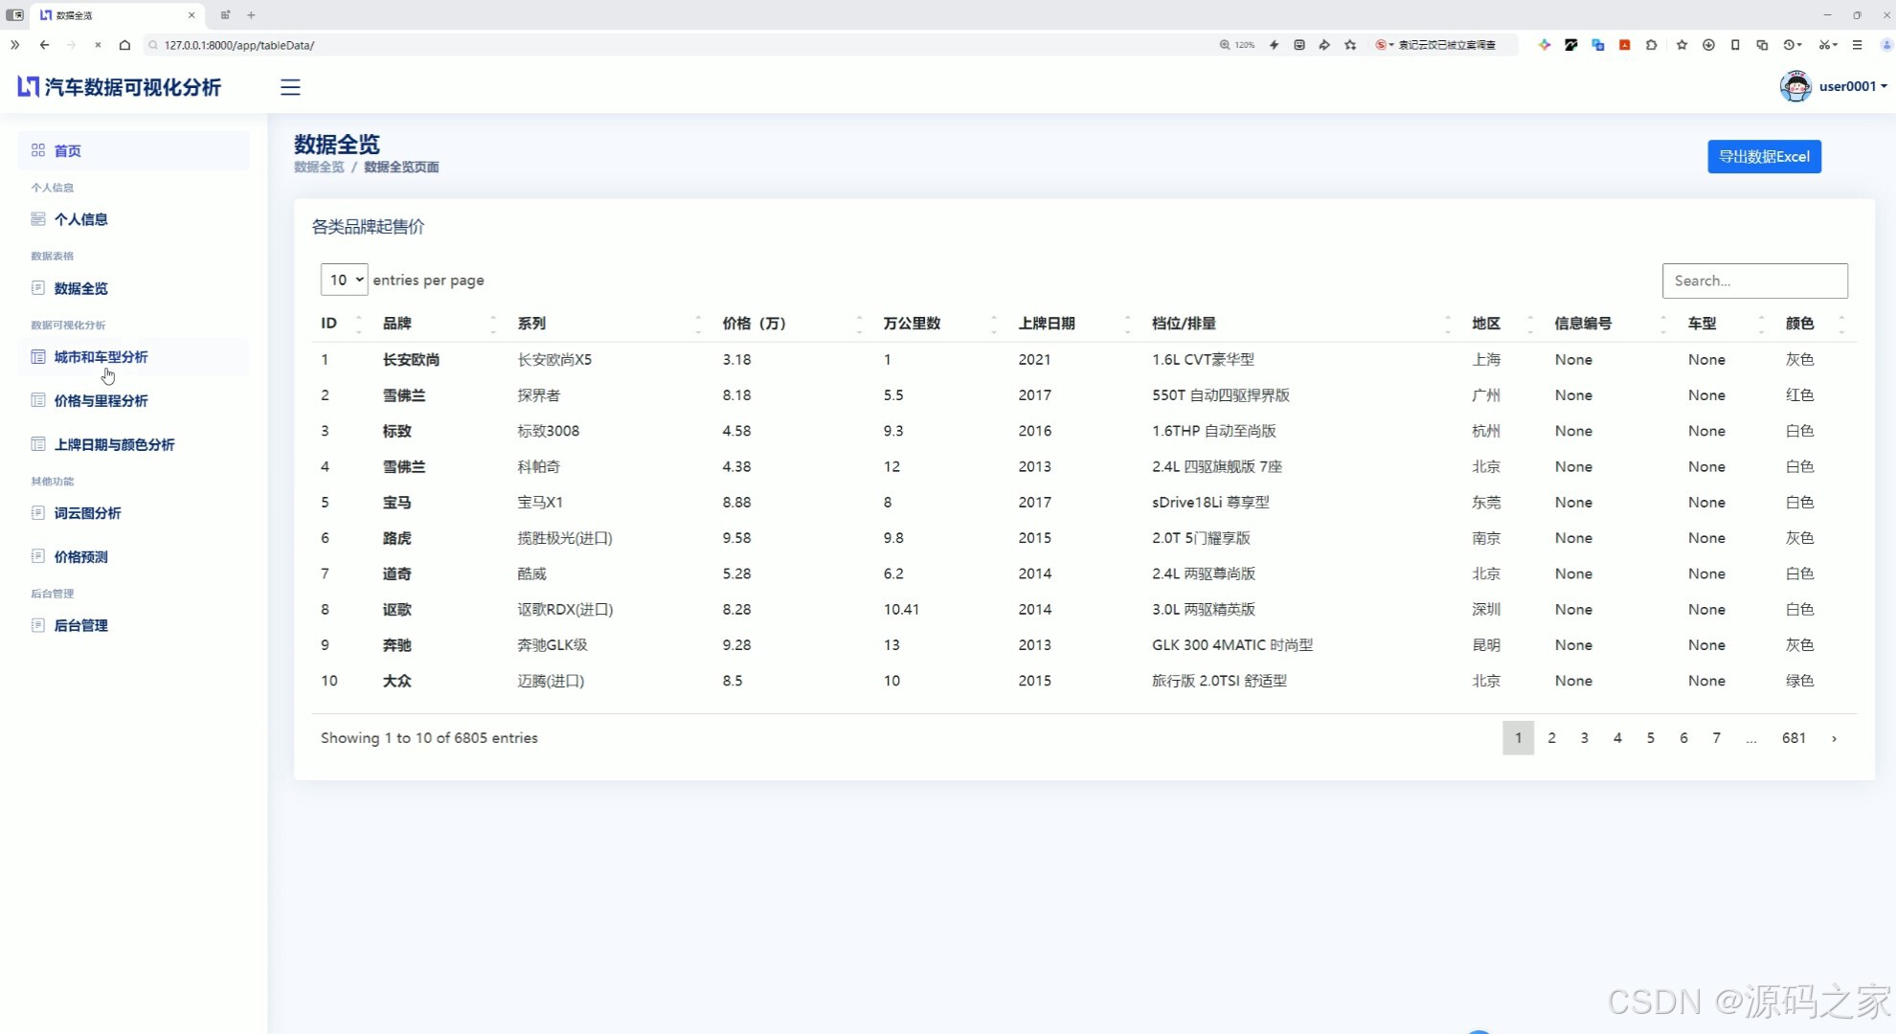Click the 后台管理 sidebar icon
This screenshot has height=1034, width=1896.
pyautogui.click(x=38, y=625)
